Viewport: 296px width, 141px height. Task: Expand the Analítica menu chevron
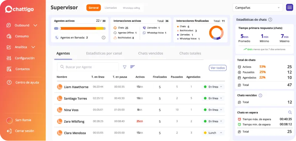point(33,47)
